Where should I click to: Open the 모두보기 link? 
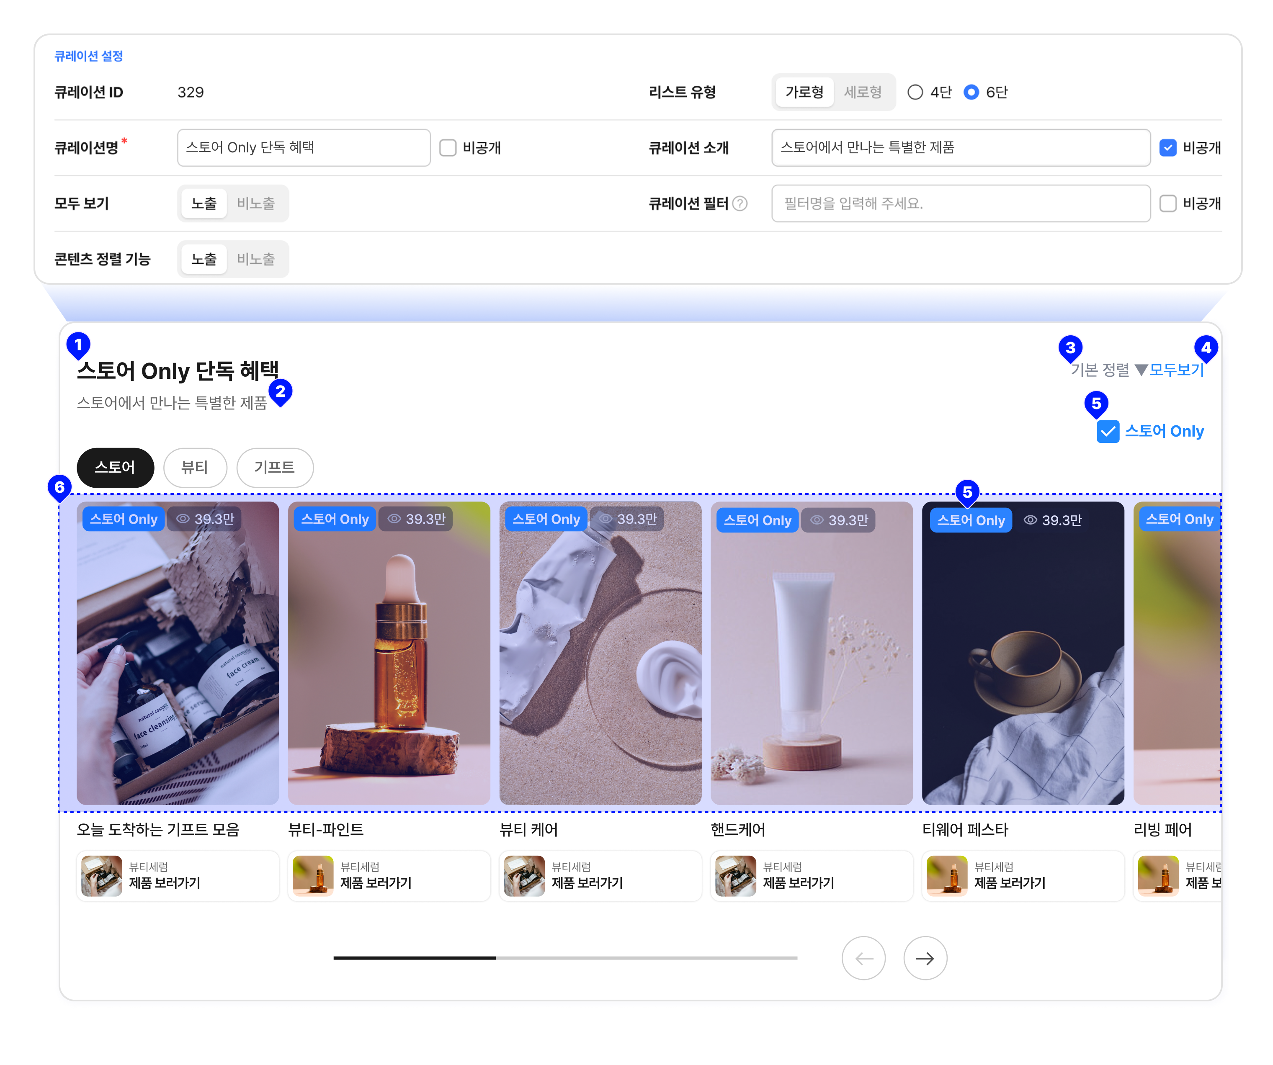(1176, 370)
